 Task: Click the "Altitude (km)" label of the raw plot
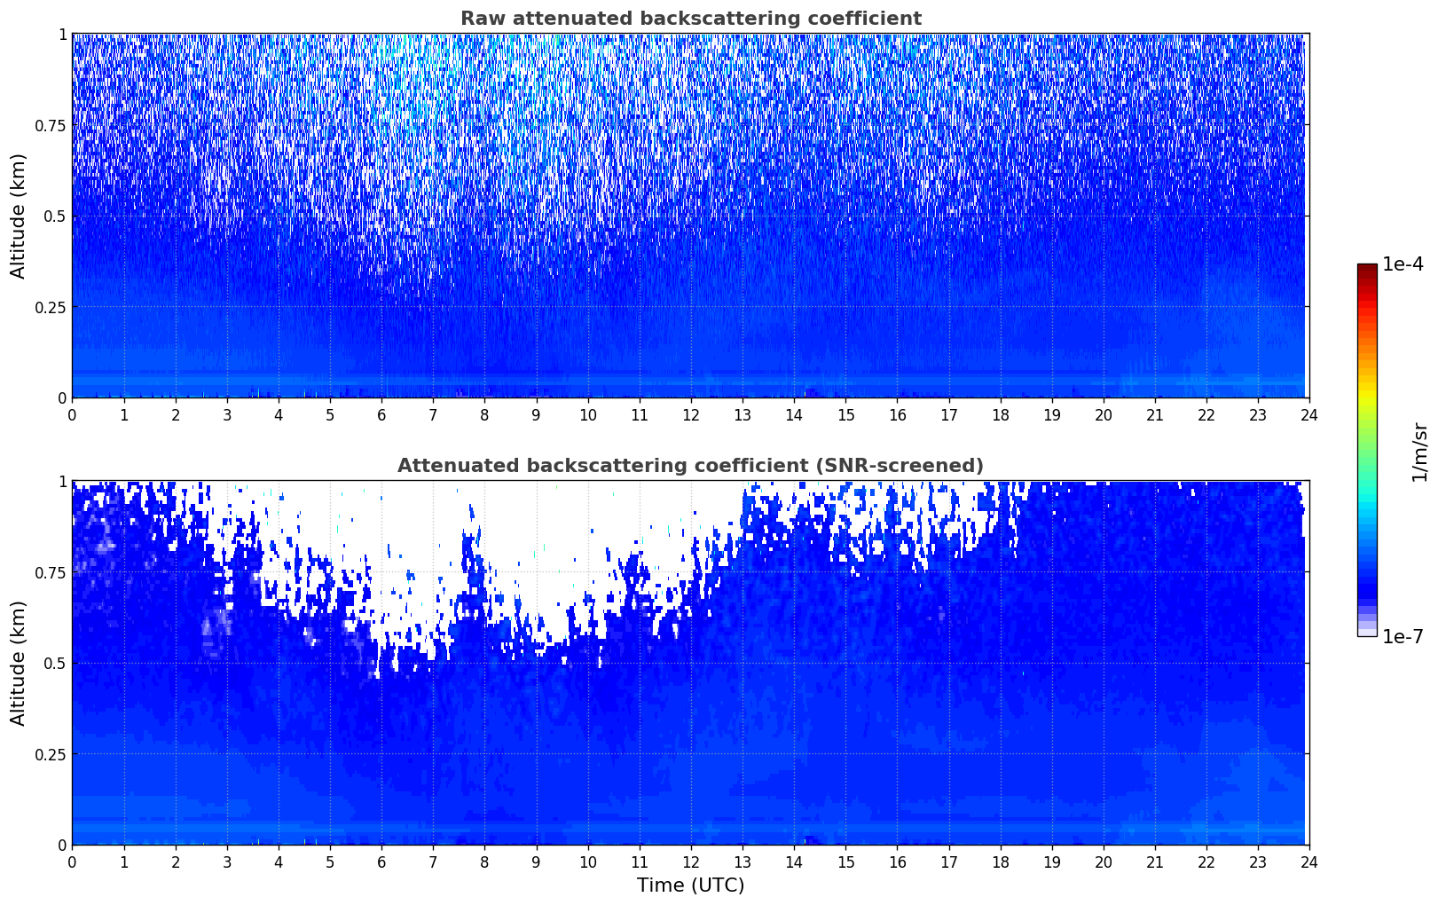[19, 216]
